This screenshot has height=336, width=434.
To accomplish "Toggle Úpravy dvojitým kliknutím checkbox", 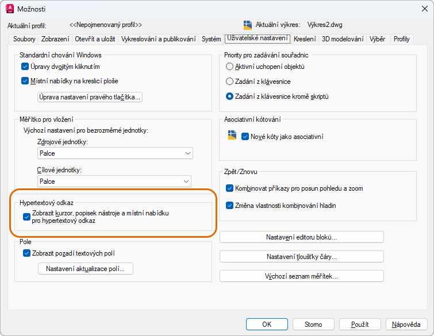I will [25, 67].
